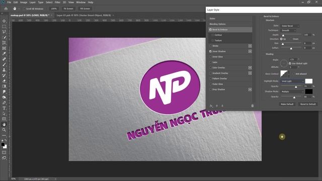Click the black Shadow color swatch
Viewport: 322px width, 181px height.
click(x=308, y=92)
